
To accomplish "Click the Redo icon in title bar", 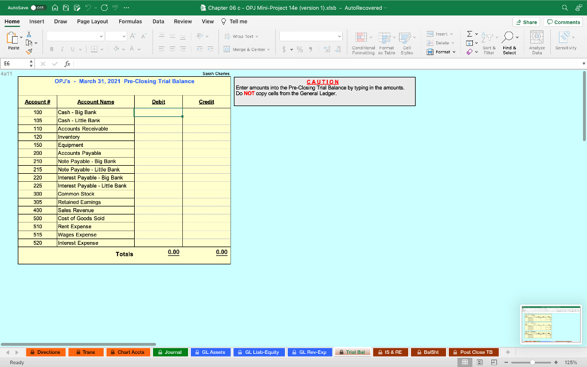I will click(104, 7).
